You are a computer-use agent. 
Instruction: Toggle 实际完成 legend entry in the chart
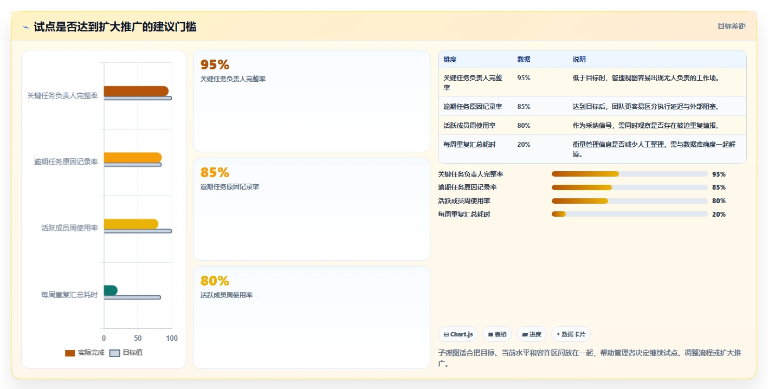85,353
